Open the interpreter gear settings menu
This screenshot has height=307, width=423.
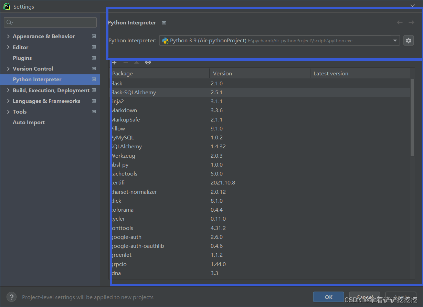[x=409, y=41]
